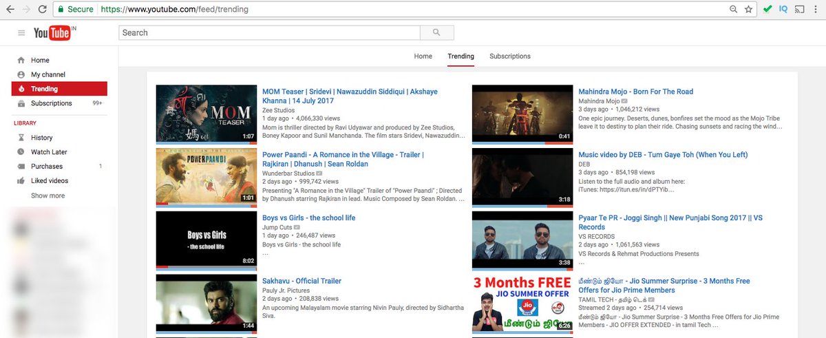Open Power Paandi trailer title link
Image resolution: width=826 pixels, height=338 pixels.
(343, 159)
